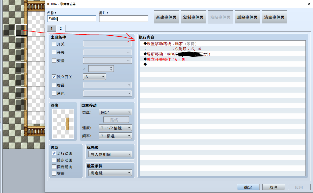
Task: Uncheck the 独立开关 condition
Action: pos(54,77)
